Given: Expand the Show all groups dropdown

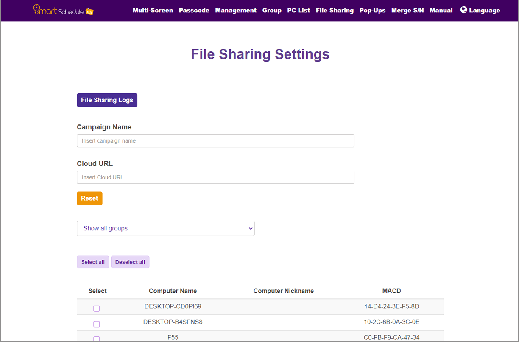Looking at the screenshot, I should 165,228.
